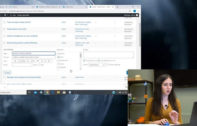
Task: Open the month dropdown showing 03-Mar
Action: 24,61
